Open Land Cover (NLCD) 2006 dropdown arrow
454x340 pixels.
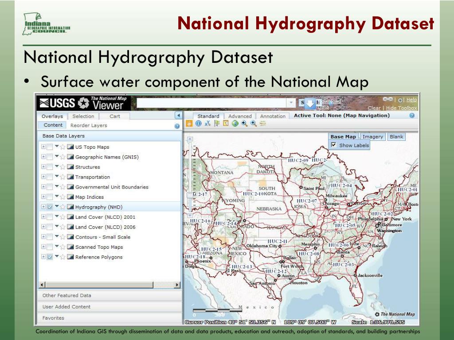[x=57, y=227]
